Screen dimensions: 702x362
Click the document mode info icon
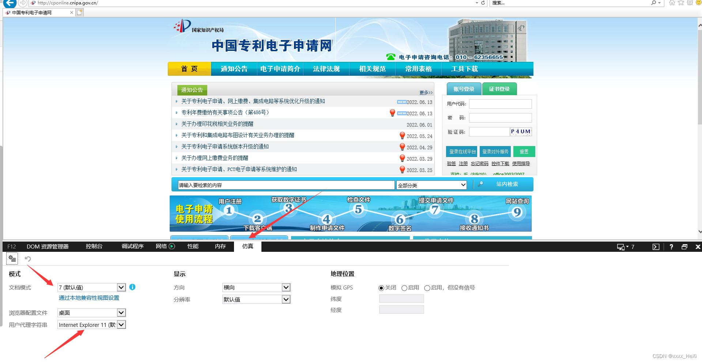tap(132, 287)
